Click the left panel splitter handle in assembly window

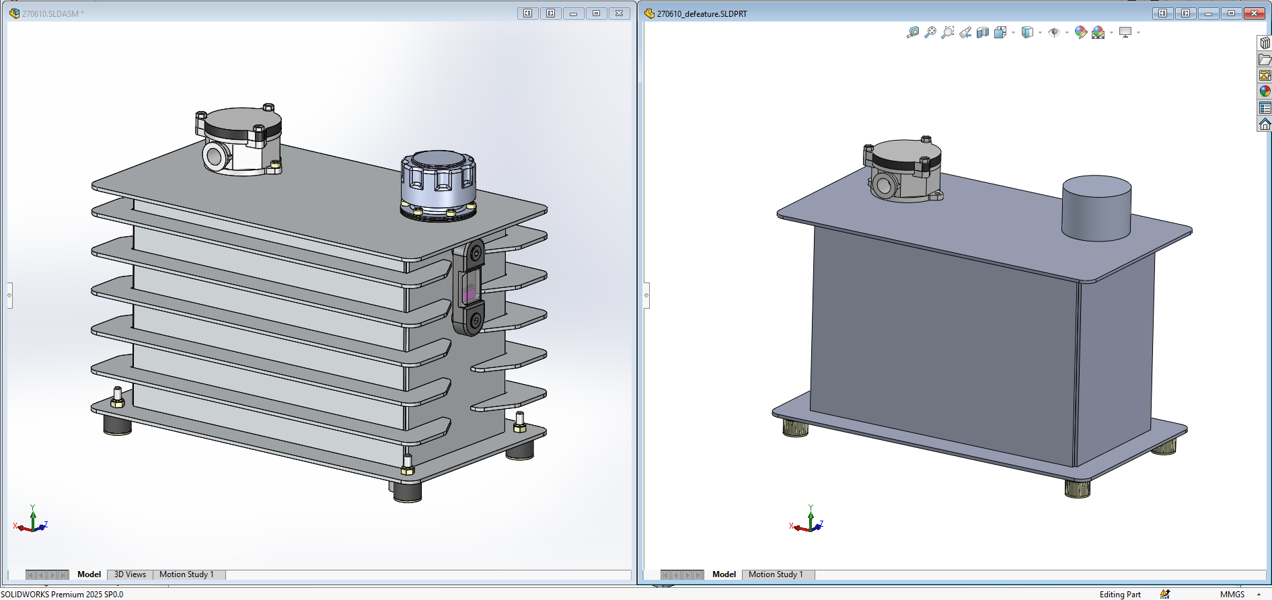click(x=9, y=295)
